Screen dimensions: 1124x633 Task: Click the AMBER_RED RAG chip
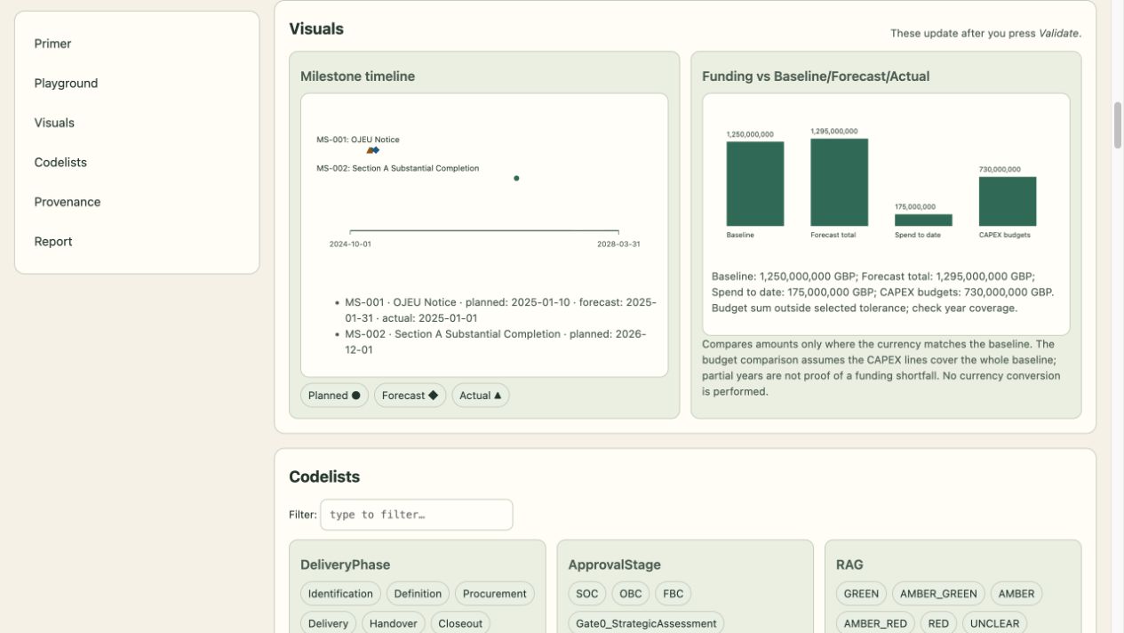875,623
